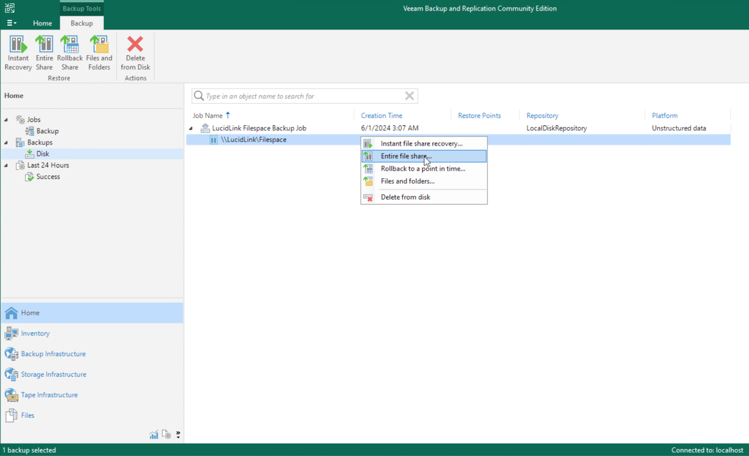Open the Storage Infrastructure view

point(92,375)
